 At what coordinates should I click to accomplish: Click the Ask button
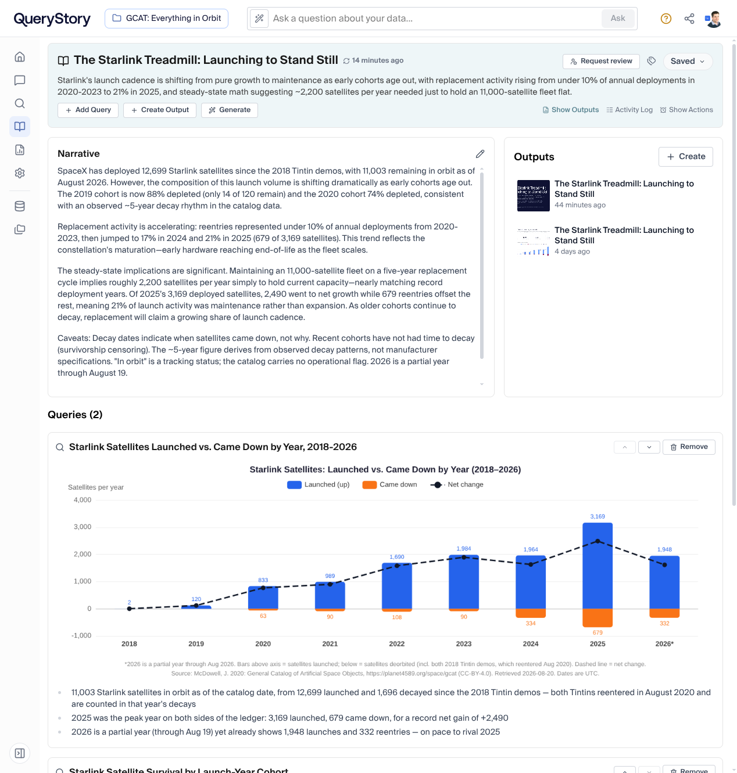[x=618, y=19]
